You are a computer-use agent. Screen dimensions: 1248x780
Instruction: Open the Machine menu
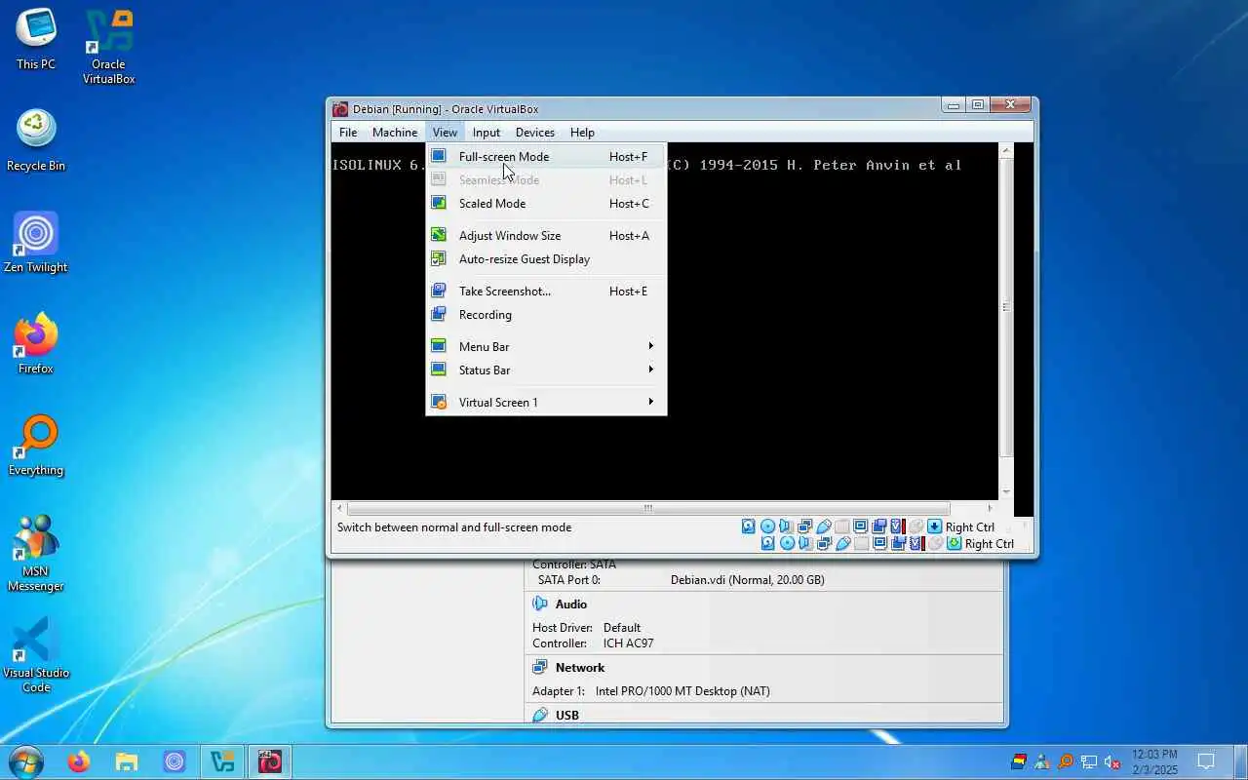pos(395,133)
